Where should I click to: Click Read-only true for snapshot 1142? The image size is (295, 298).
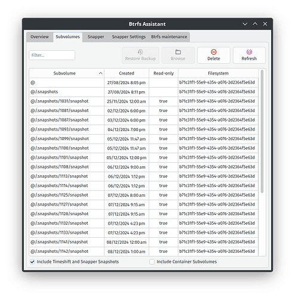(x=163, y=252)
